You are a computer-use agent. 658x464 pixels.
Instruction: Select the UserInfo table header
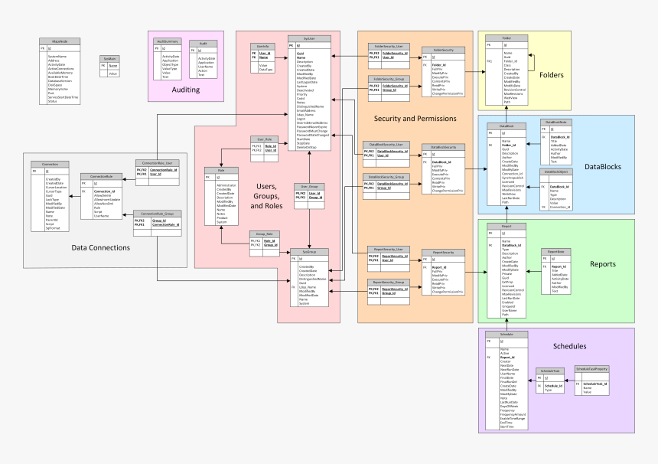pos(262,46)
